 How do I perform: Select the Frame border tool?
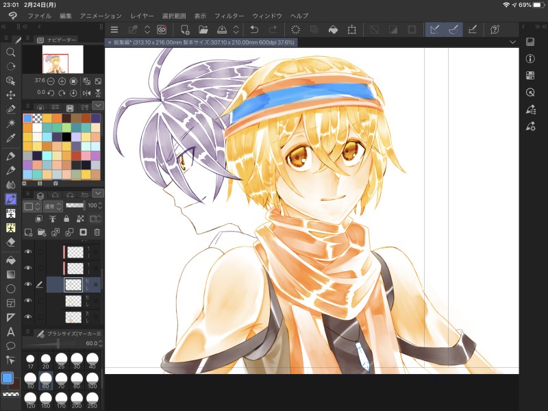pyautogui.click(x=11, y=303)
